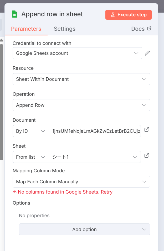Click the Add option button
This screenshot has height=251, width=164.
click(84, 229)
